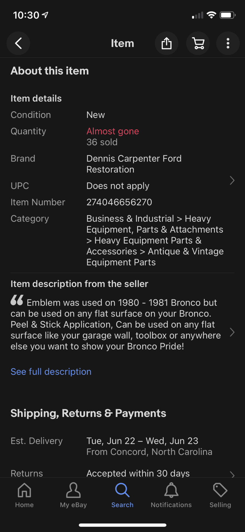Viewport: 245px width, 532px height.
Task: Tap the back arrow icon
Action: (18, 43)
